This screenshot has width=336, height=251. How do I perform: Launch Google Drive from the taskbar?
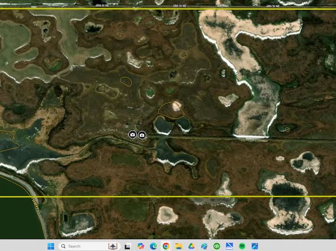191,246
